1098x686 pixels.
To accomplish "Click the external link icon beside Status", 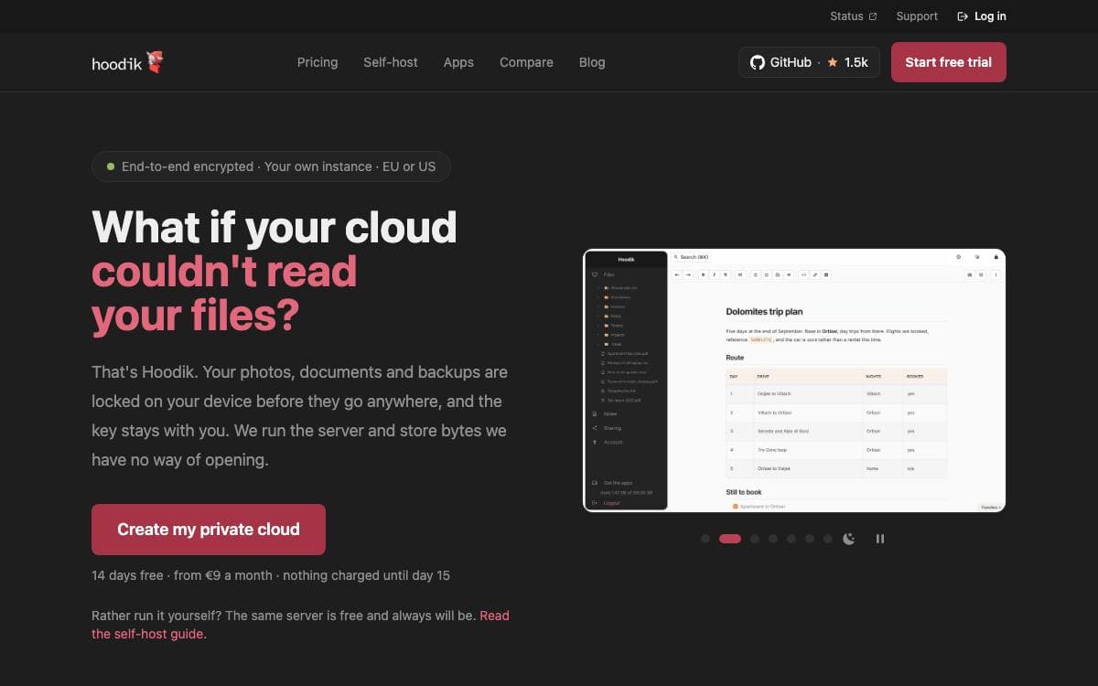I will (872, 16).
